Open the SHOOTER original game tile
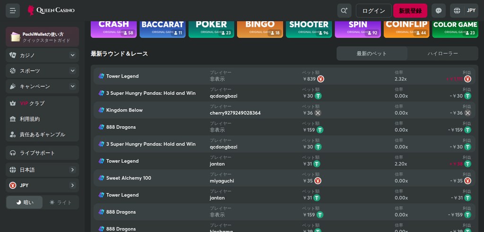484x232 pixels. pyautogui.click(x=309, y=29)
